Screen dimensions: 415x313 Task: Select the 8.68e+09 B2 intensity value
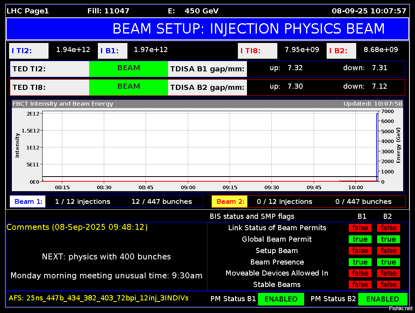pyautogui.click(x=381, y=50)
